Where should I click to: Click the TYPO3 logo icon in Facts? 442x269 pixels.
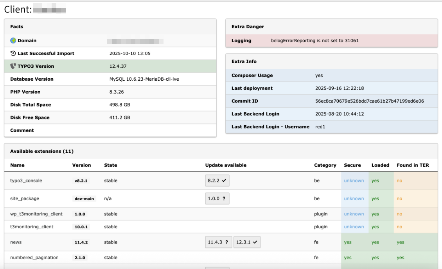13,66
